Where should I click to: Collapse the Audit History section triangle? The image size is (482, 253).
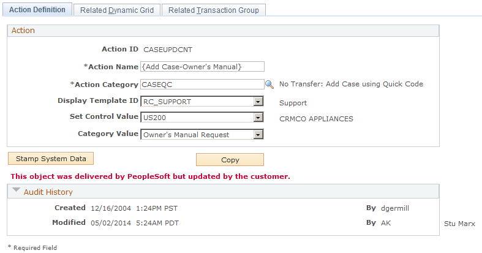coord(16,190)
